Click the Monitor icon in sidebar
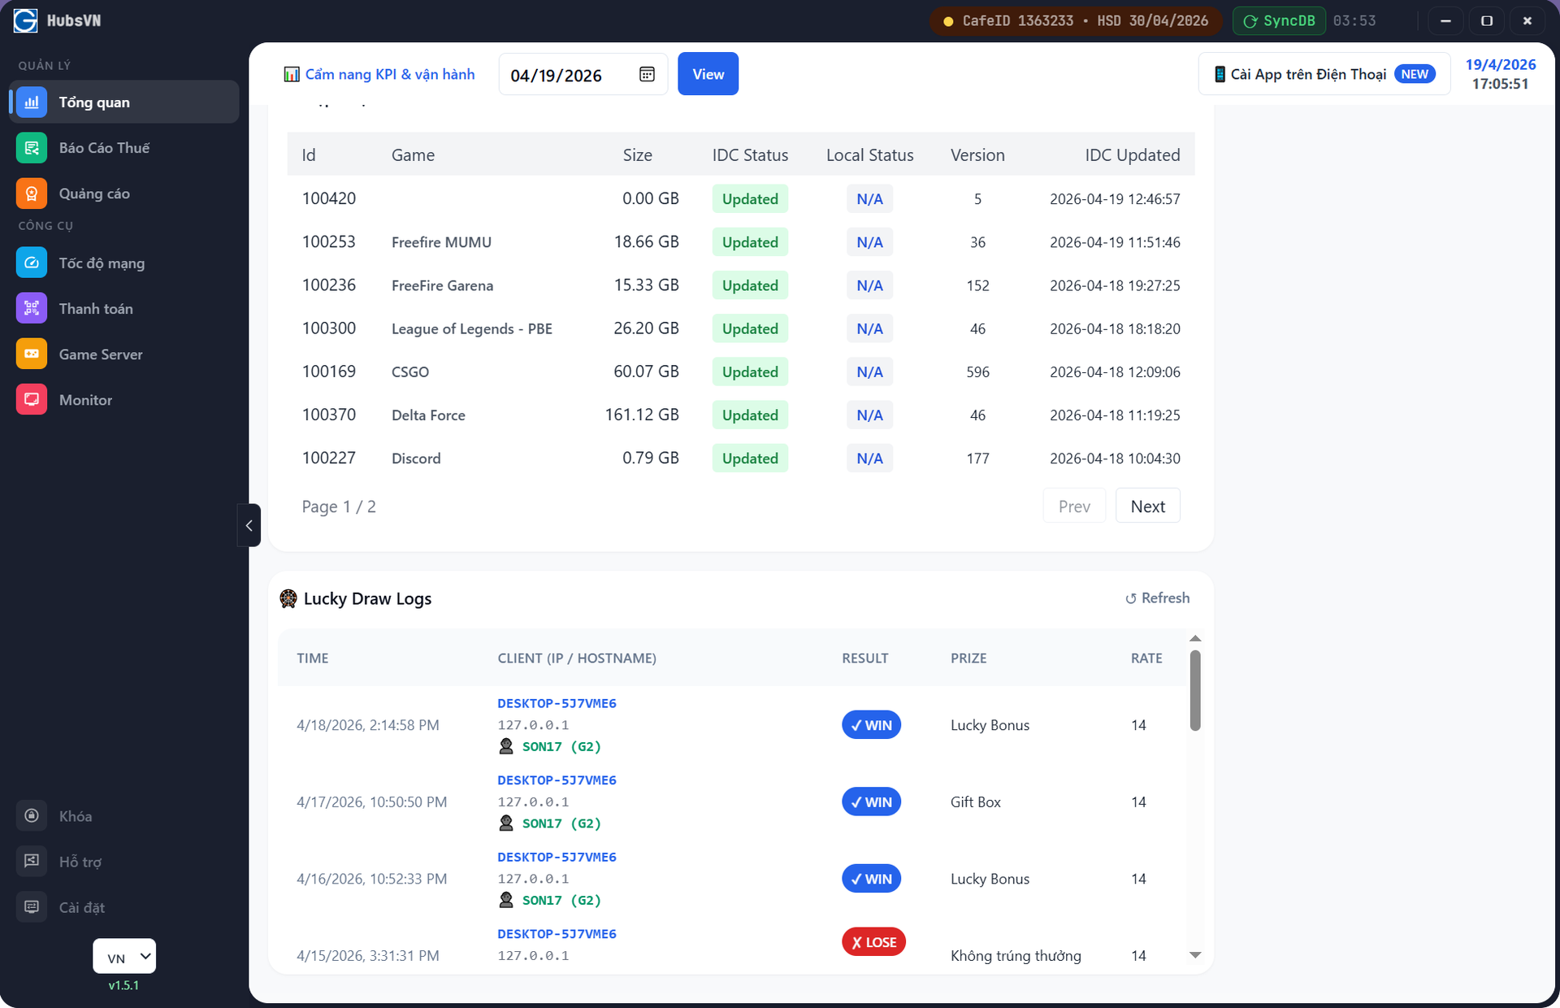This screenshot has height=1008, width=1560. (32, 400)
